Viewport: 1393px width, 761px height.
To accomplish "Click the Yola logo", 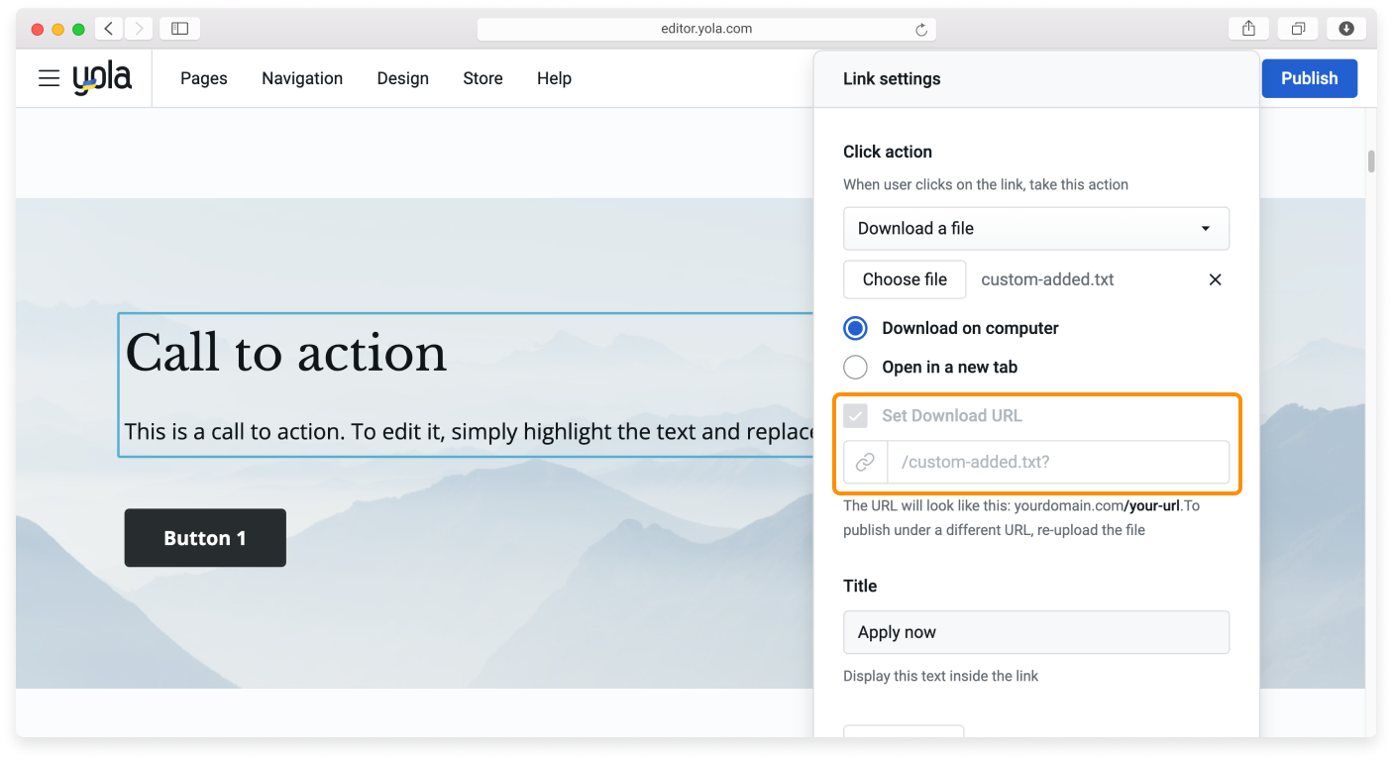I will [102, 78].
